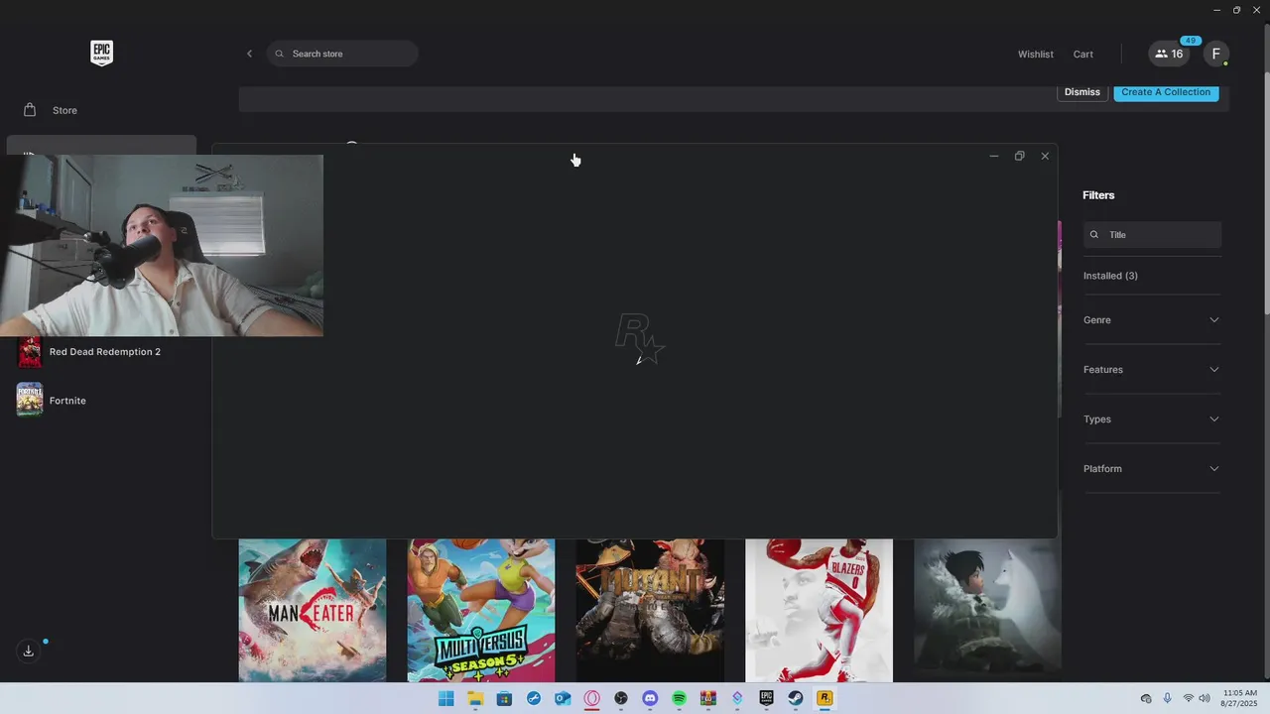Open Outlook from the taskbar
This screenshot has width=1270, height=714.
[563, 698]
